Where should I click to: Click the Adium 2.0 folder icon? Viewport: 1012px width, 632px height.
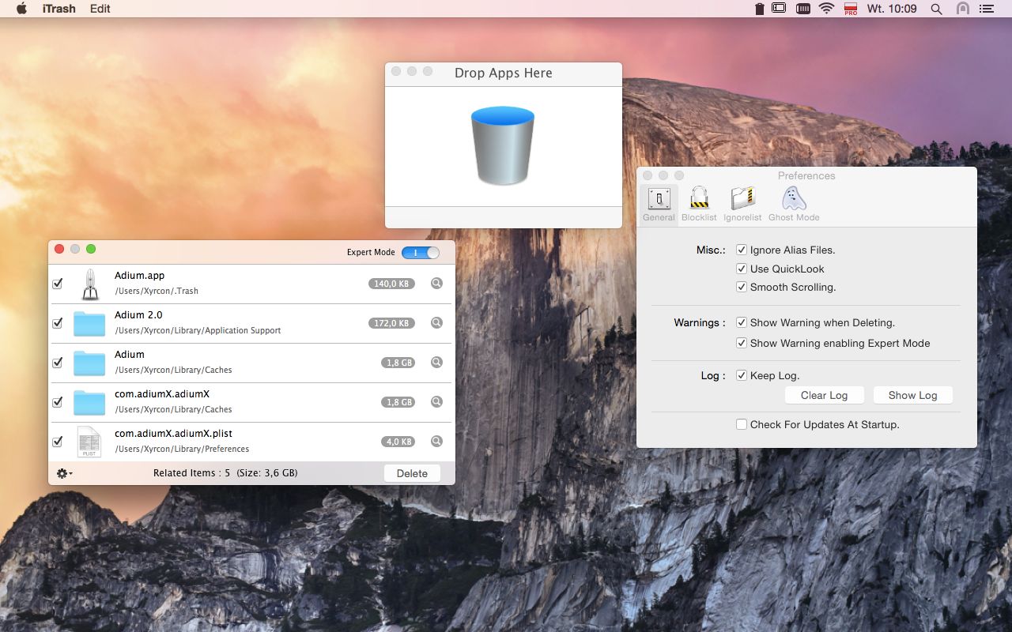(x=89, y=324)
